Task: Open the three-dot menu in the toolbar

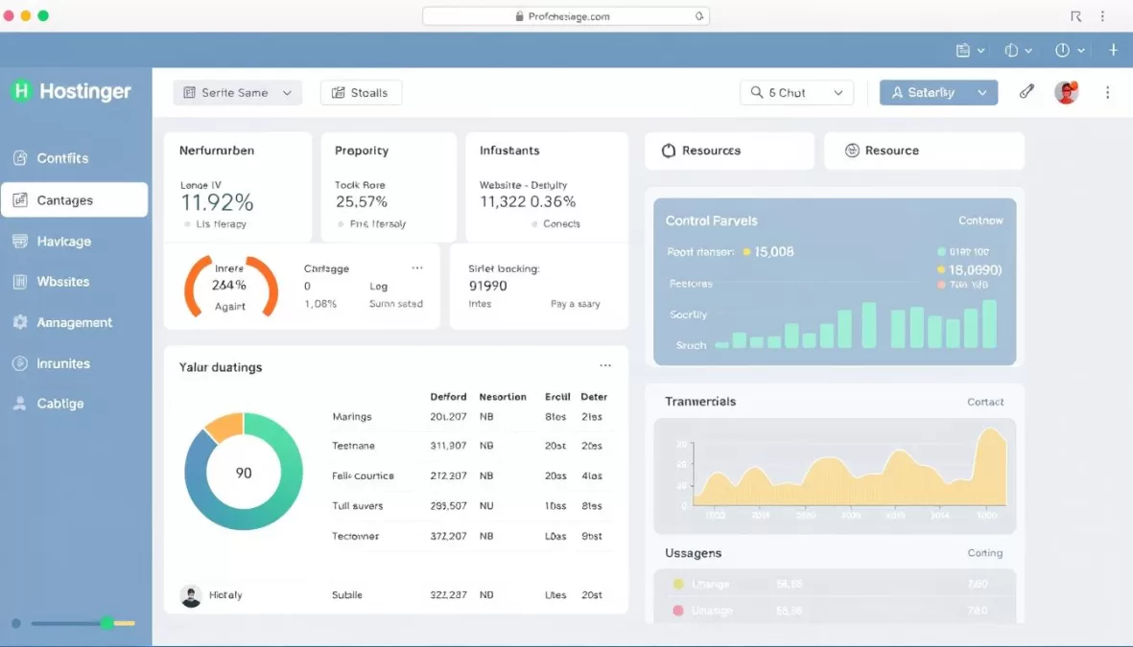Action: tap(1108, 92)
